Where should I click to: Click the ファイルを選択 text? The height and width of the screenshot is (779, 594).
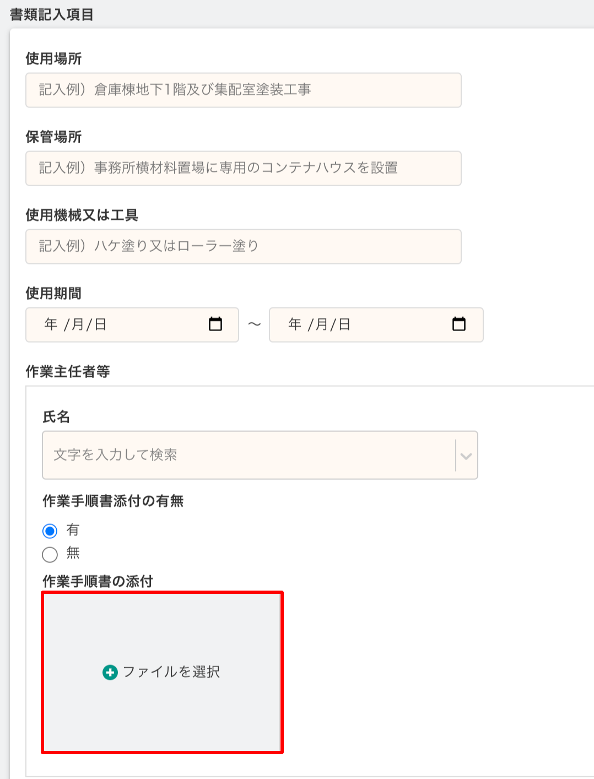[171, 672]
